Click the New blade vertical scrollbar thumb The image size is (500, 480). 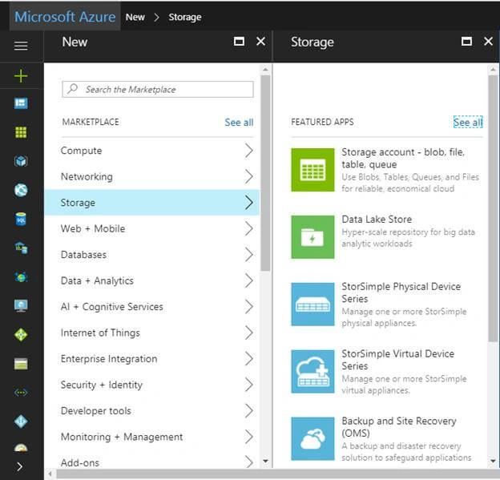click(265, 173)
